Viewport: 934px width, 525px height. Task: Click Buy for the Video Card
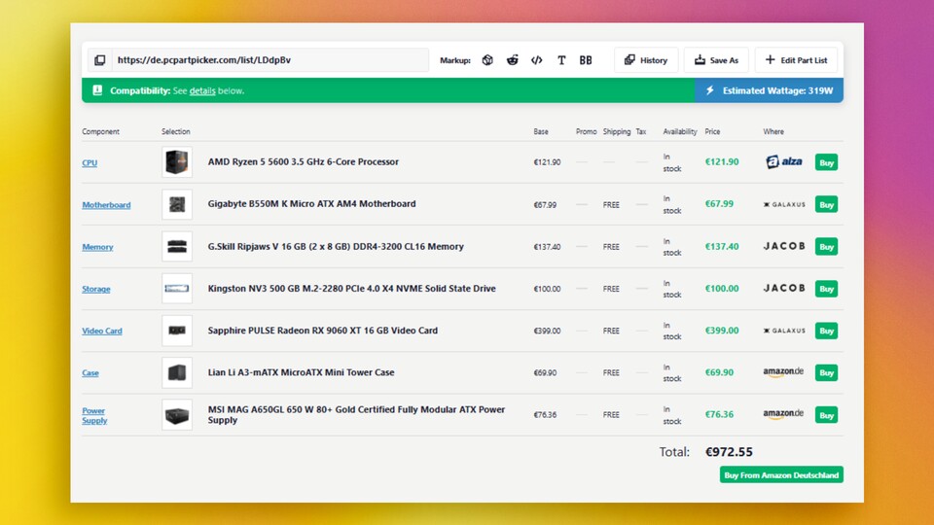coord(826,331)
